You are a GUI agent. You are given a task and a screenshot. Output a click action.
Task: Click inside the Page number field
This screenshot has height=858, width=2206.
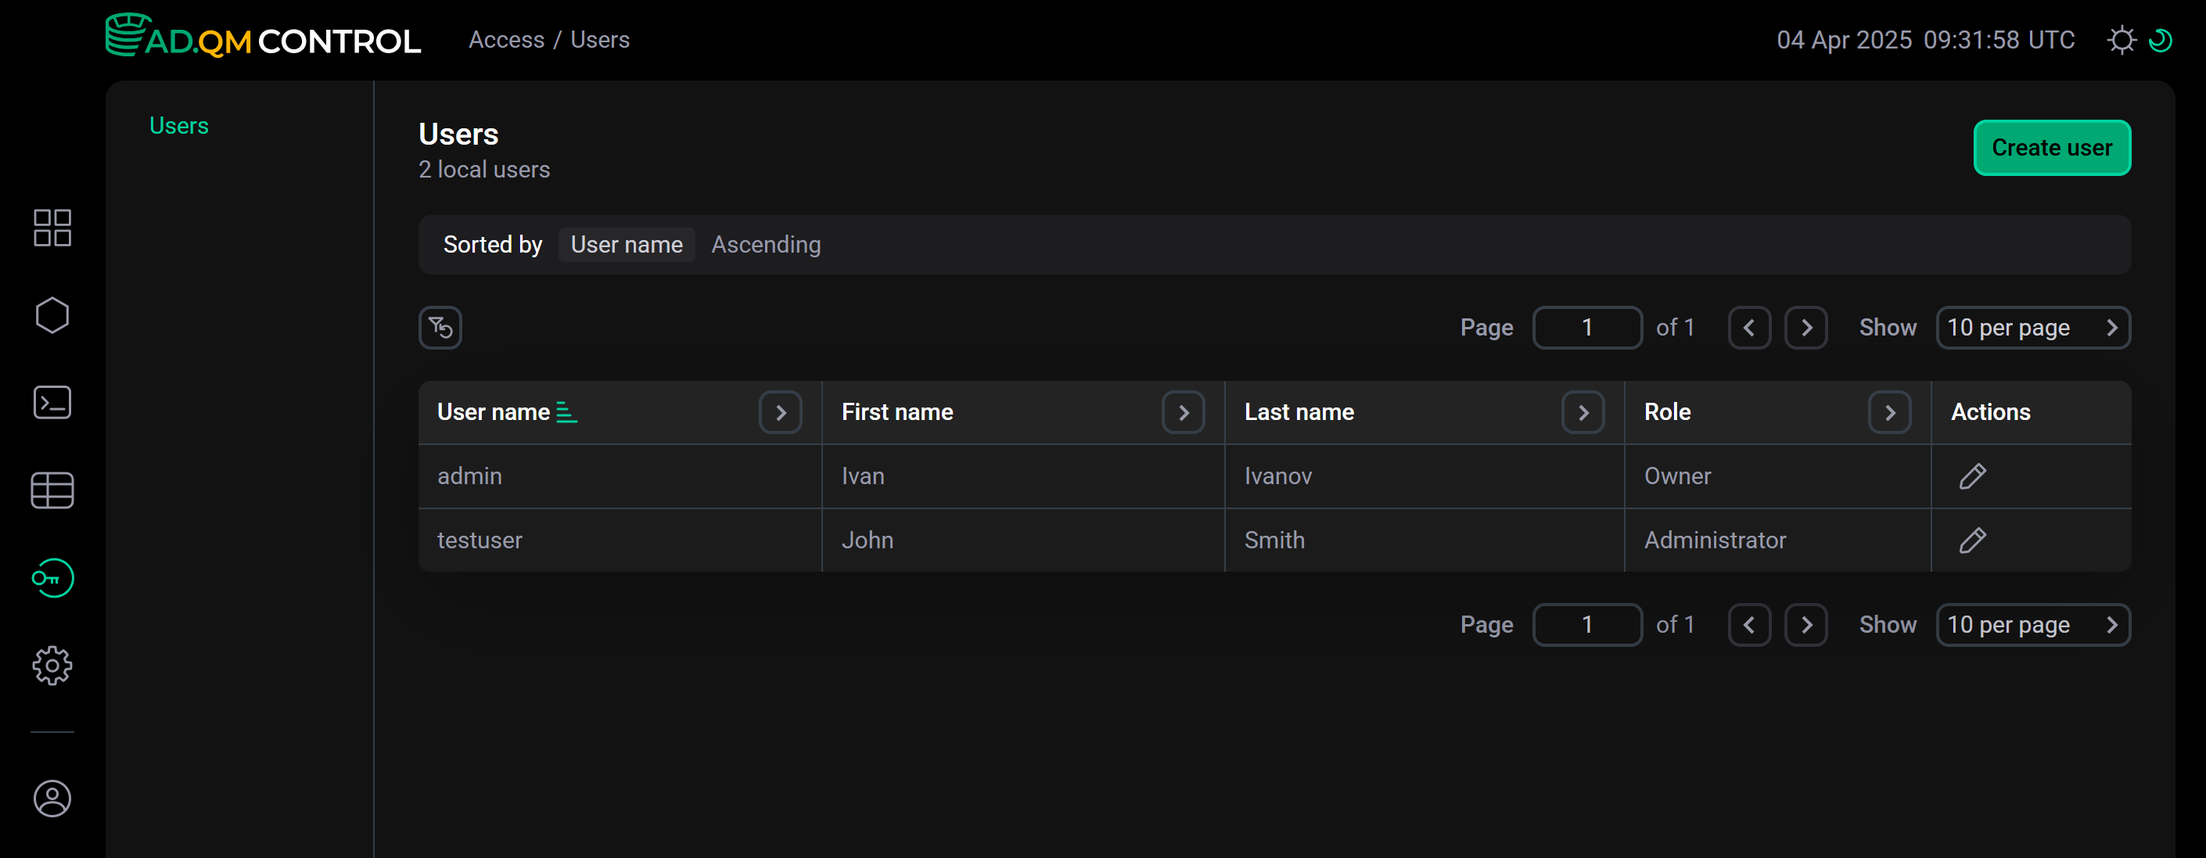pos(1588,327)
